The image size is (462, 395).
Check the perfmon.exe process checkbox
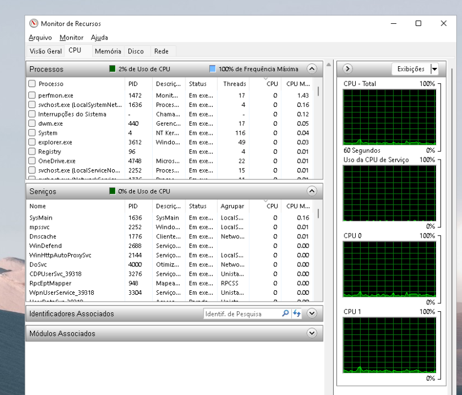click(x=32, y=96)
